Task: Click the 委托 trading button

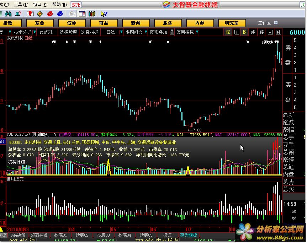Action: pyautogui.click(x=76, y=5)
